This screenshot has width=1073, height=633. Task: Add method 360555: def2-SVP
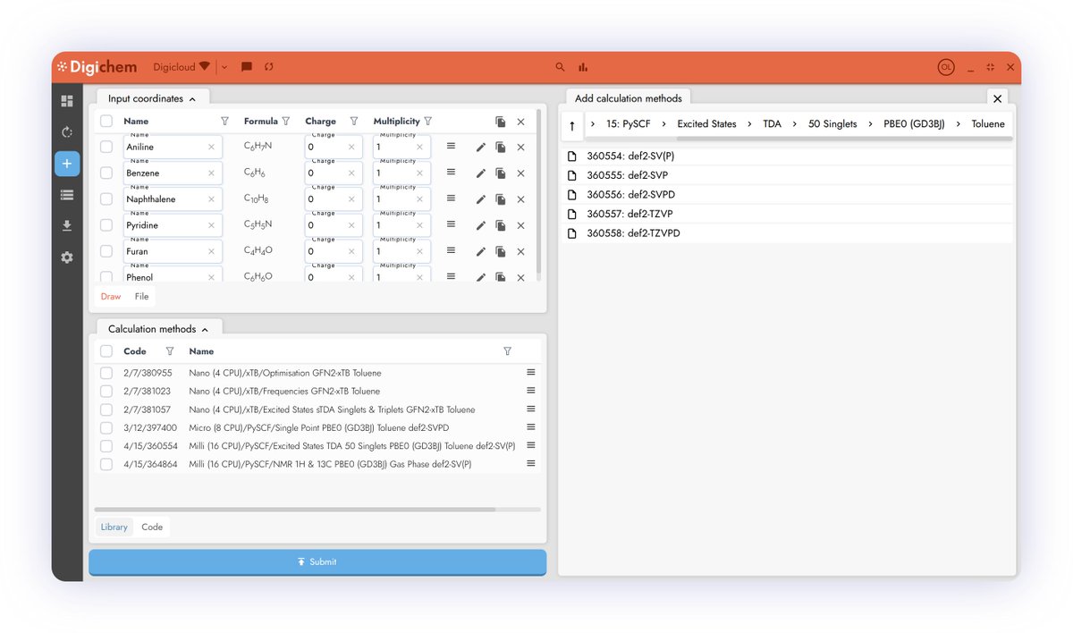click(787, 175)
